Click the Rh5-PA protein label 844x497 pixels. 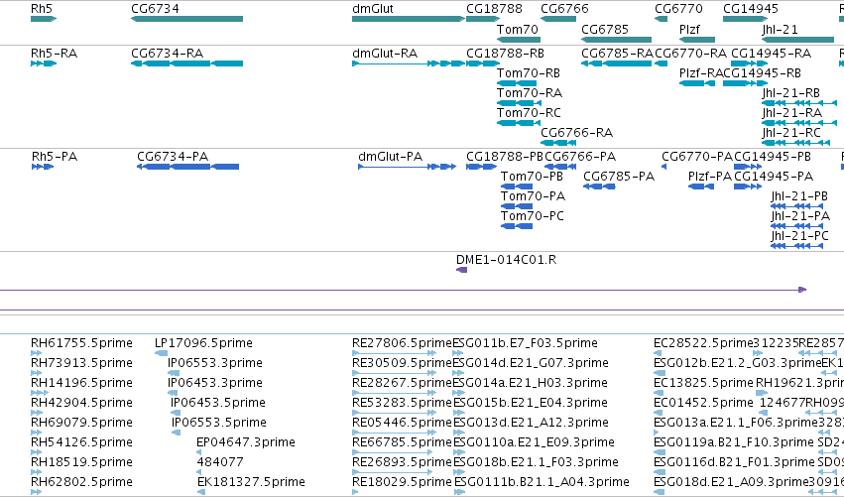55,157
